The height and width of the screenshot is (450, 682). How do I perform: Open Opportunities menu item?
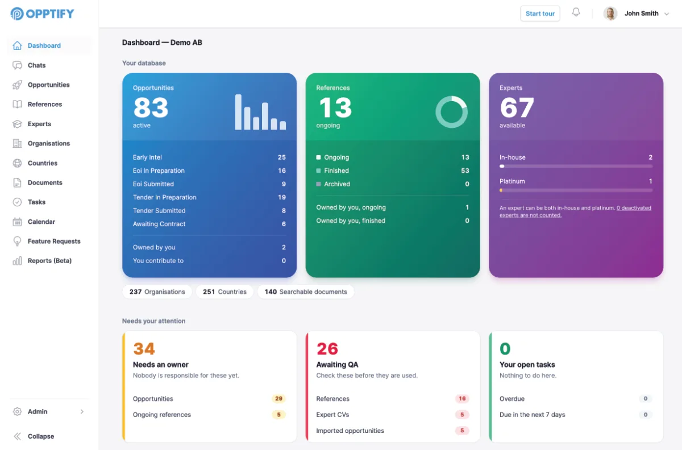tap(49, 85)
